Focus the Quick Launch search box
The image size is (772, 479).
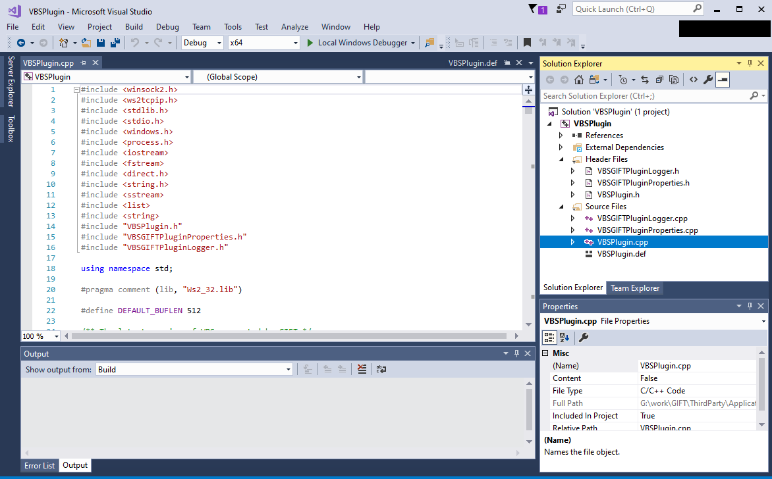[638, 9]
